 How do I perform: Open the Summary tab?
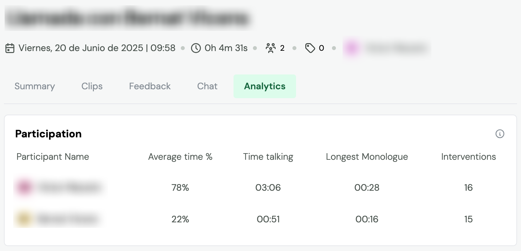click(x=35, y=86)
